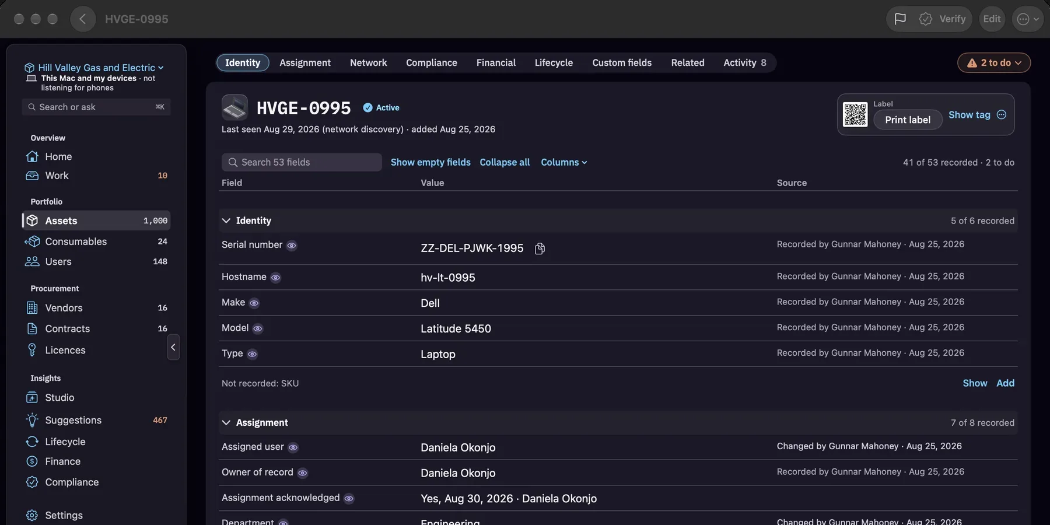
Task: Open the 2 to do dropdown
Action: pos(994,62)
